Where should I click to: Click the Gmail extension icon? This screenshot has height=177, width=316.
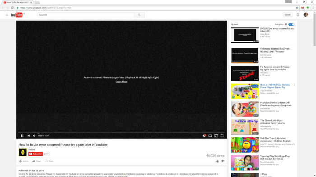click(x=302, y=8)
